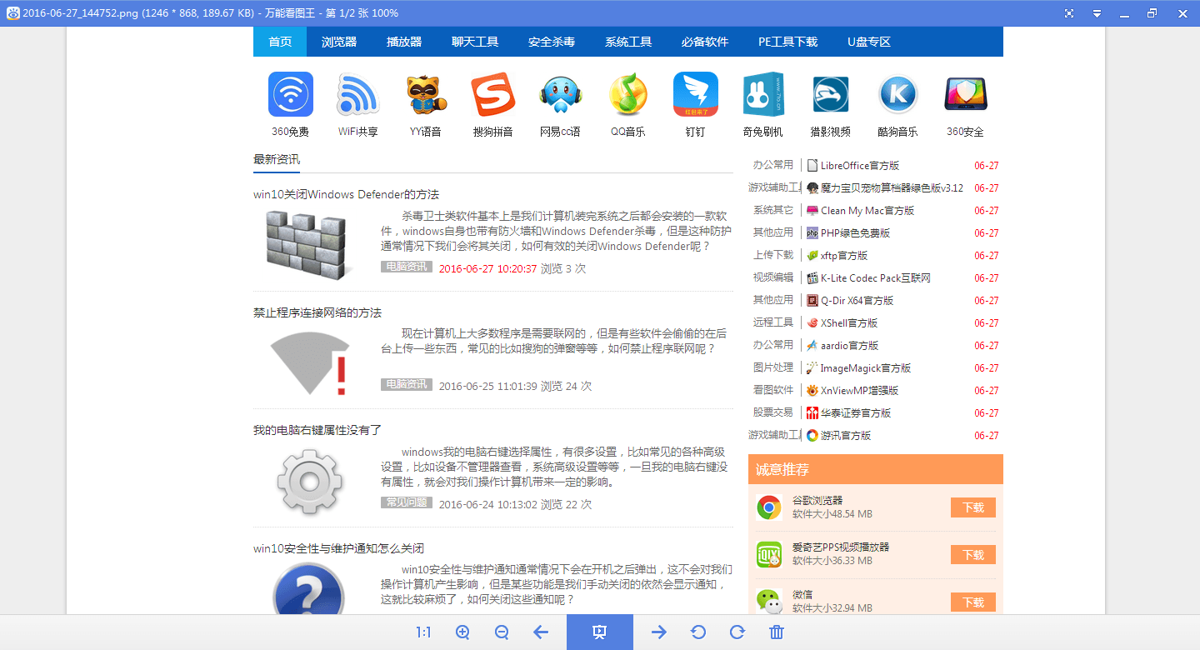Switch to the 浏览器 navigation tab
This screenshot has height=650, width=1200.
339,42
